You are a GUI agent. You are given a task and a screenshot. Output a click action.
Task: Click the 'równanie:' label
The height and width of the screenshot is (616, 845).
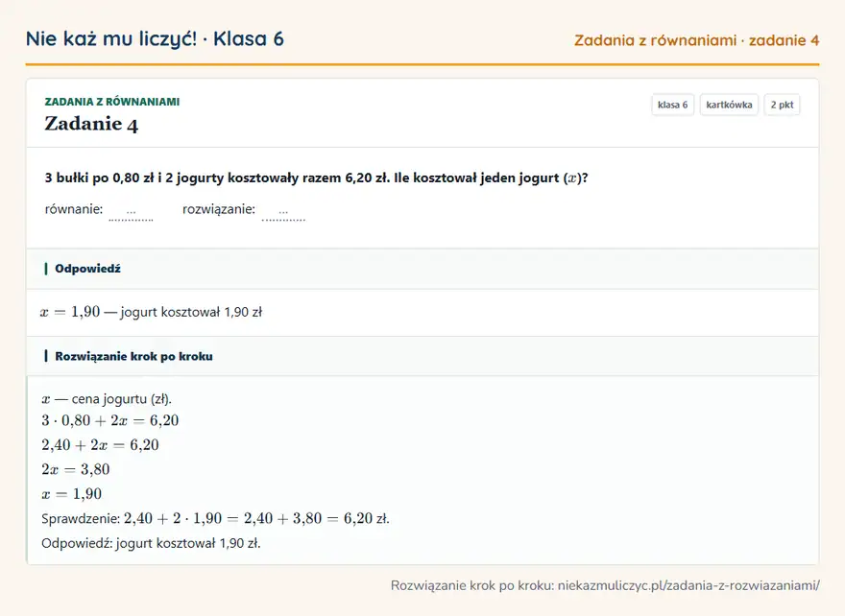[x=74, y=209]
